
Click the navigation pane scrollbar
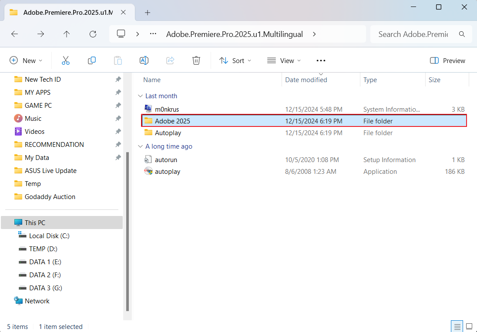click(128, 231)
